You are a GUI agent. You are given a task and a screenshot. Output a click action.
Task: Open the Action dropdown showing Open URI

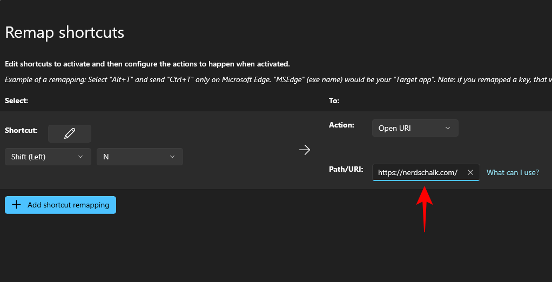415,128
